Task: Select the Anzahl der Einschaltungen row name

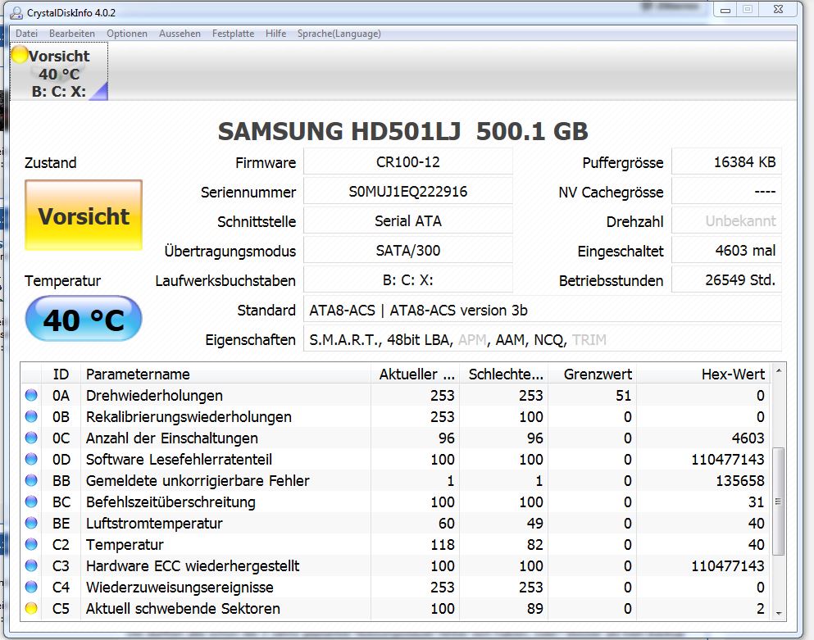Action: 172,438
